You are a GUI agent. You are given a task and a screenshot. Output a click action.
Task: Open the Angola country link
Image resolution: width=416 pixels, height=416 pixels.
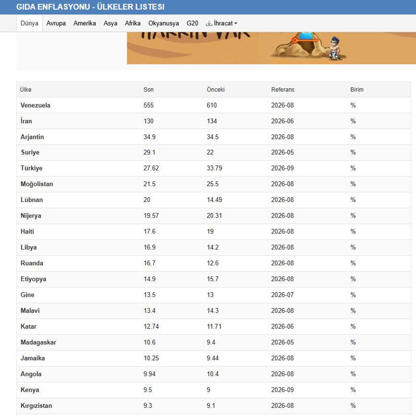tap(31, 374)
